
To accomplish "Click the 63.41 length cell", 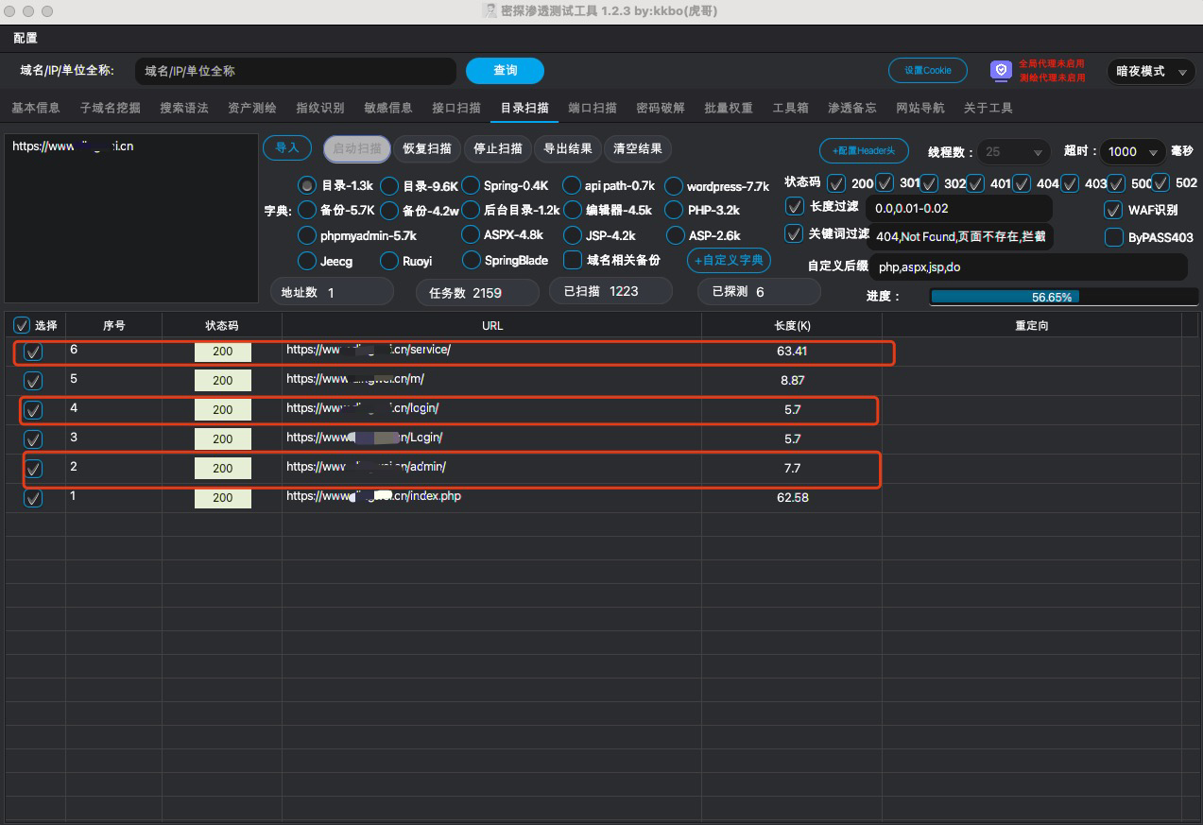I will [792, 352].
